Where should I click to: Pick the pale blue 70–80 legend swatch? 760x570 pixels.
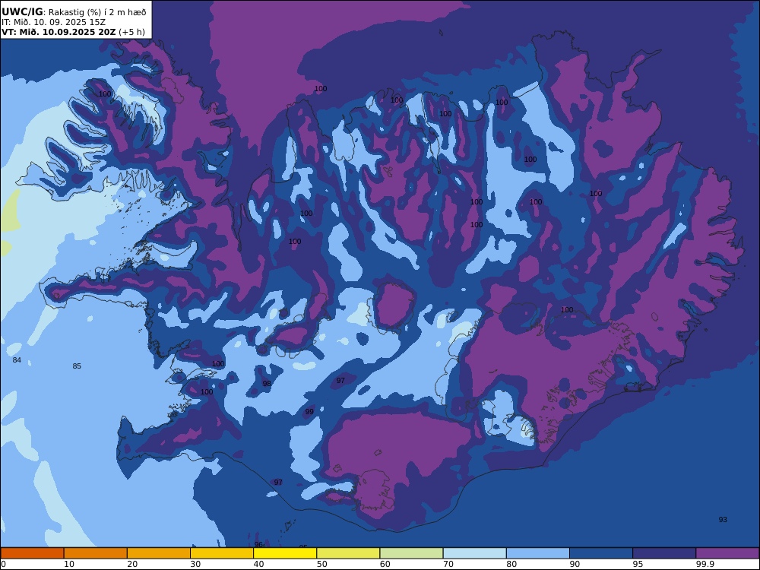474,553
